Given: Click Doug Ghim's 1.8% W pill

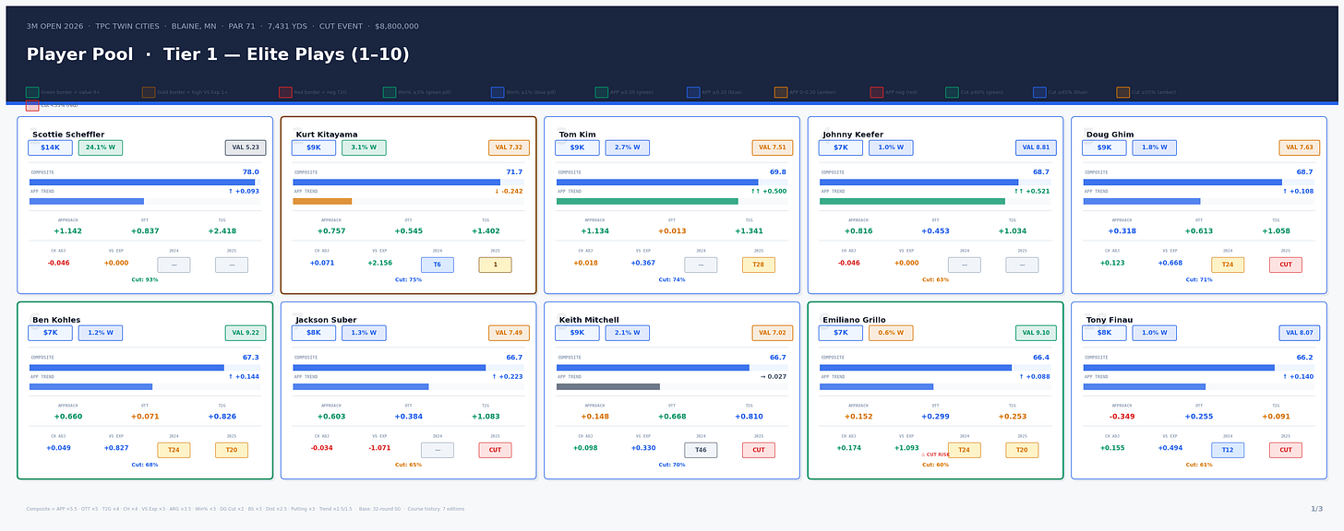Looking at the screenshot, I should pos(1155,147).
